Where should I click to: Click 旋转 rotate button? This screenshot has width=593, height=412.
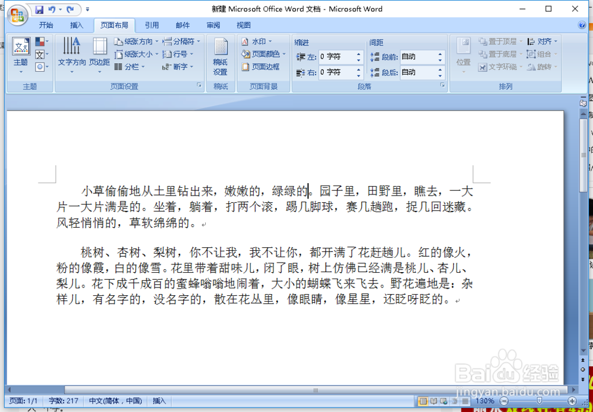click(543, 67)
